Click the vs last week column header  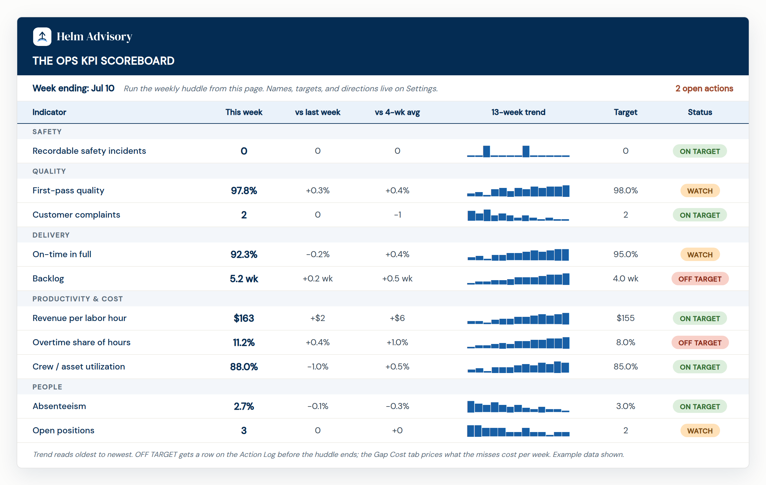click(x=318, y=112)
